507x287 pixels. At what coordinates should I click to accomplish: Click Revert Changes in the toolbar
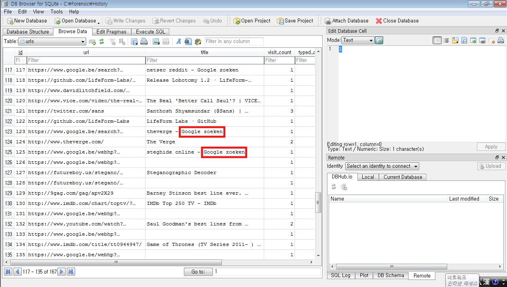coord(174,21)
